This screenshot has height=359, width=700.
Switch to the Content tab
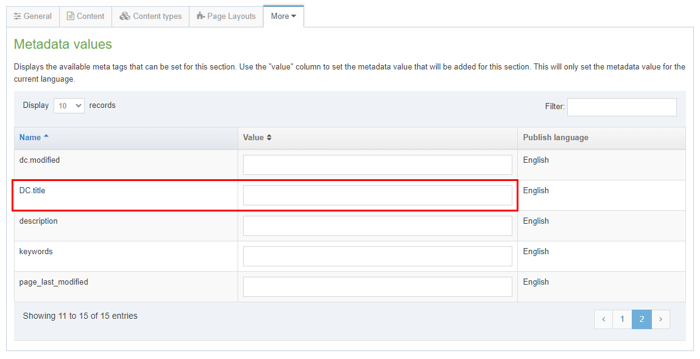(85, 16)
